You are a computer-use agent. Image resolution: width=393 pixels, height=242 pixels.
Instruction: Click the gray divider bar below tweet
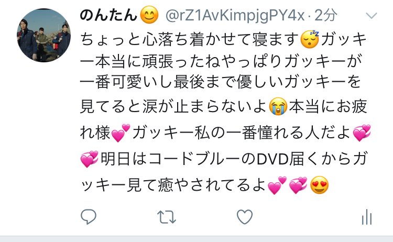tap(196, 239)
